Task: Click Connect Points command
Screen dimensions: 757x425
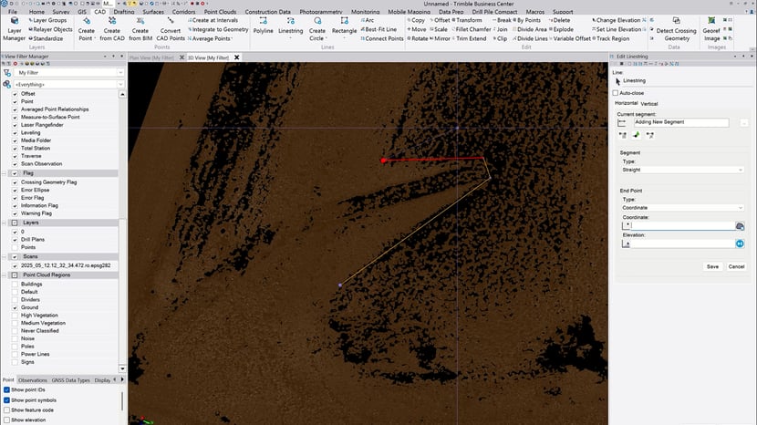Action: (x=382, y=38)
